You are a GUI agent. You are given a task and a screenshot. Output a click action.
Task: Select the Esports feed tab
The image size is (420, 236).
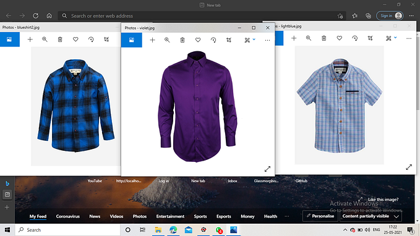[224, 216]
